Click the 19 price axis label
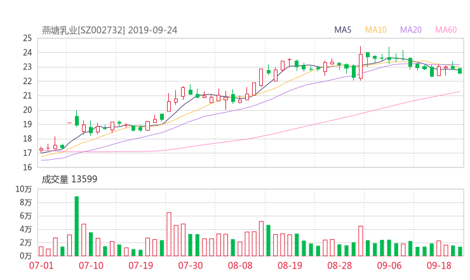The image size is (470, 280). pos(27,124)
